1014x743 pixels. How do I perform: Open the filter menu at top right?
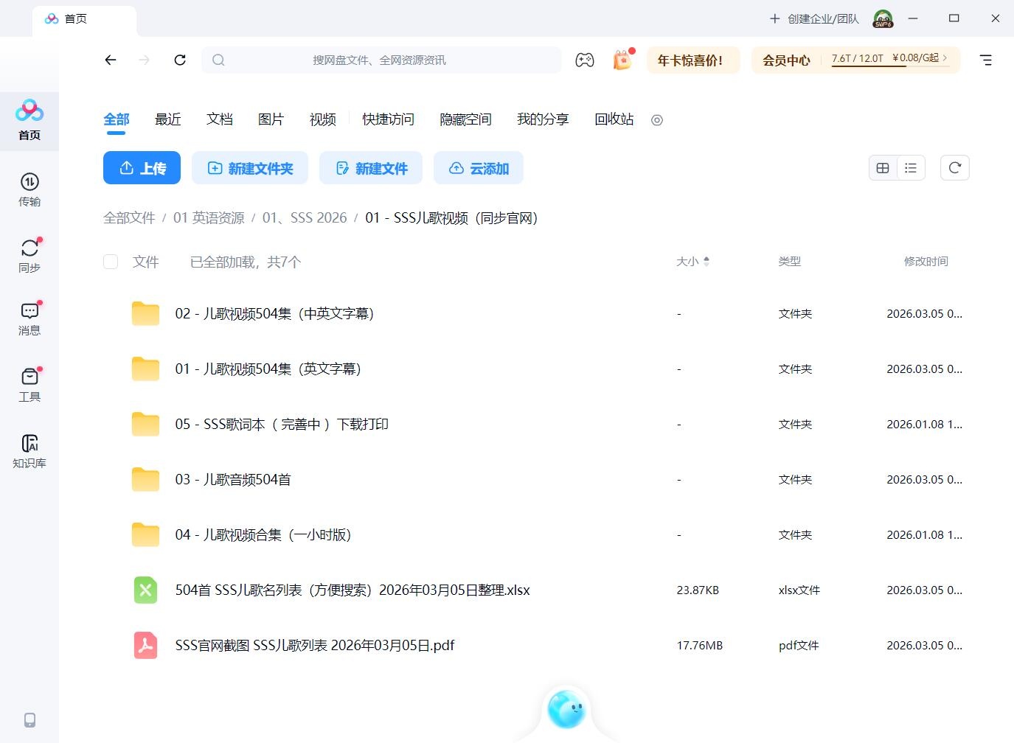(x=986, y=60)
